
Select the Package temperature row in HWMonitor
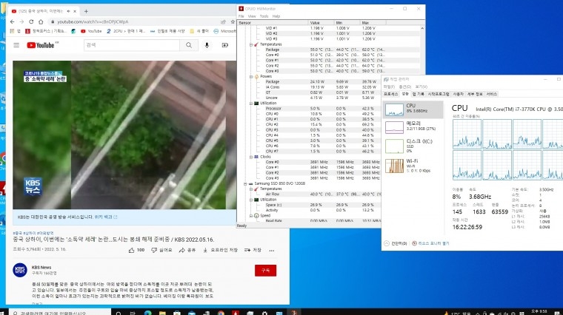(328, 50)
